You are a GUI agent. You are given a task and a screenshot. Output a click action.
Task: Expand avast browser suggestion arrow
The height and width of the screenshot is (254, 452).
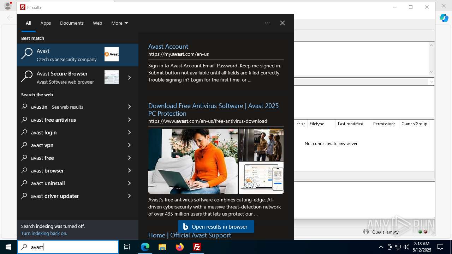[129, 170]
